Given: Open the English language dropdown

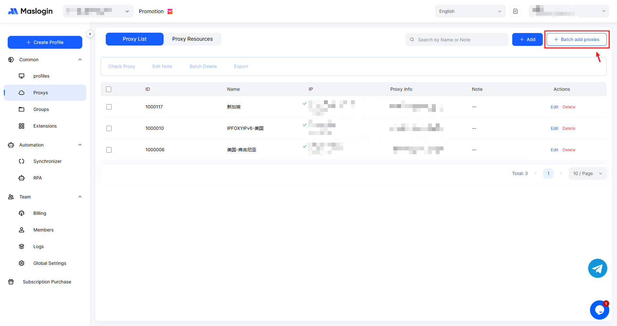Looking at the screenshot, I should (470, 11).
